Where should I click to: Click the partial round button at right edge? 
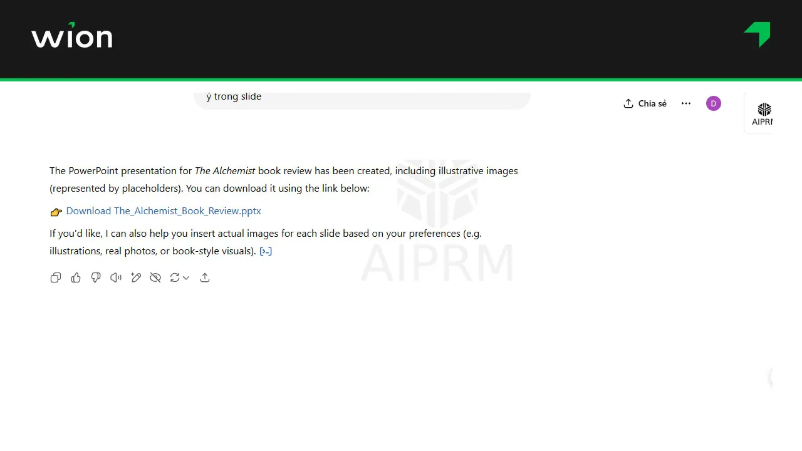[771, 378]
